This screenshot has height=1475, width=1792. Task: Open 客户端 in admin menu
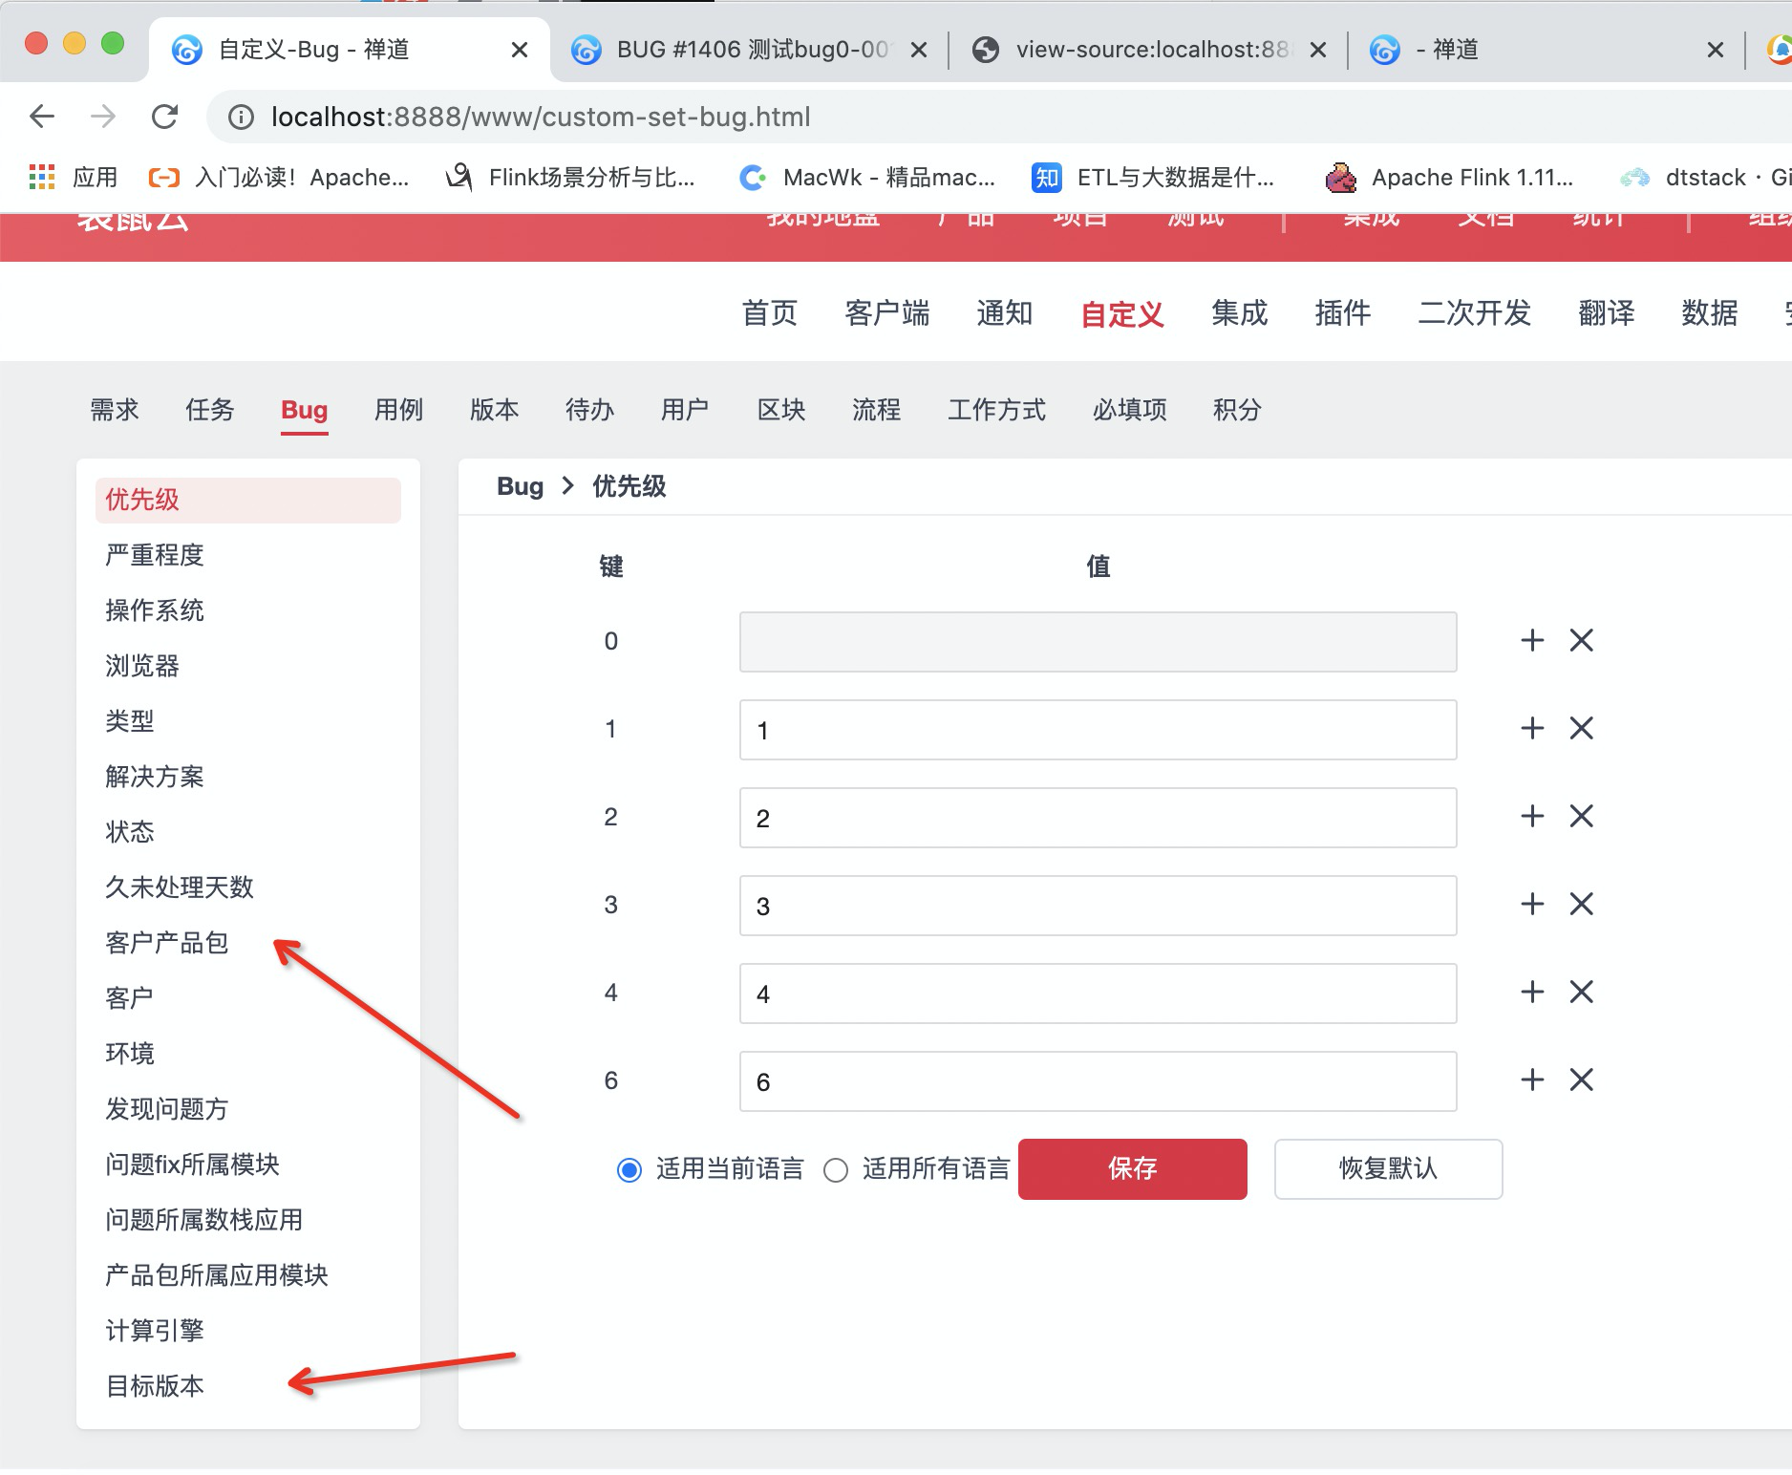(887, 312)
